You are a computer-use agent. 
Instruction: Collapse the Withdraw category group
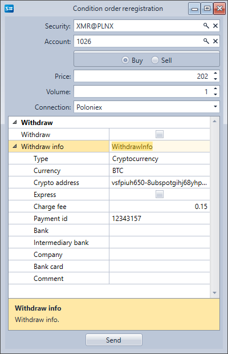pos(15,122)
